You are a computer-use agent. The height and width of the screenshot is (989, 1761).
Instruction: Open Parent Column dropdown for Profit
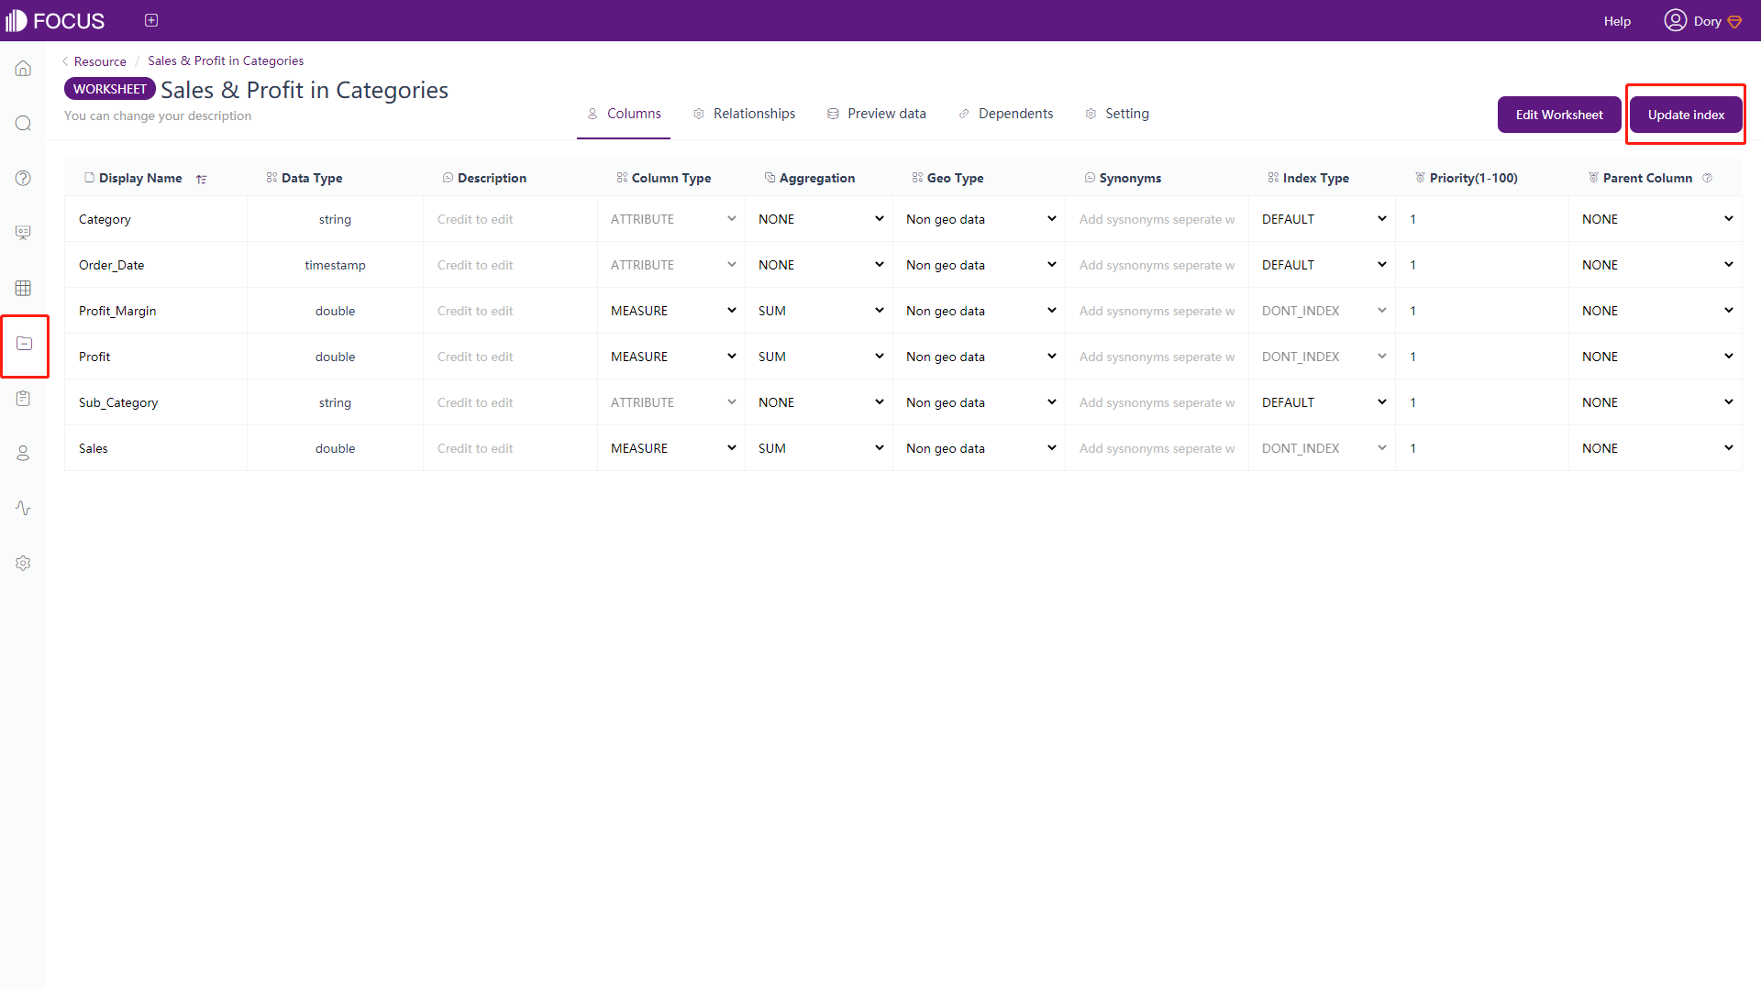pos(1656,357)
